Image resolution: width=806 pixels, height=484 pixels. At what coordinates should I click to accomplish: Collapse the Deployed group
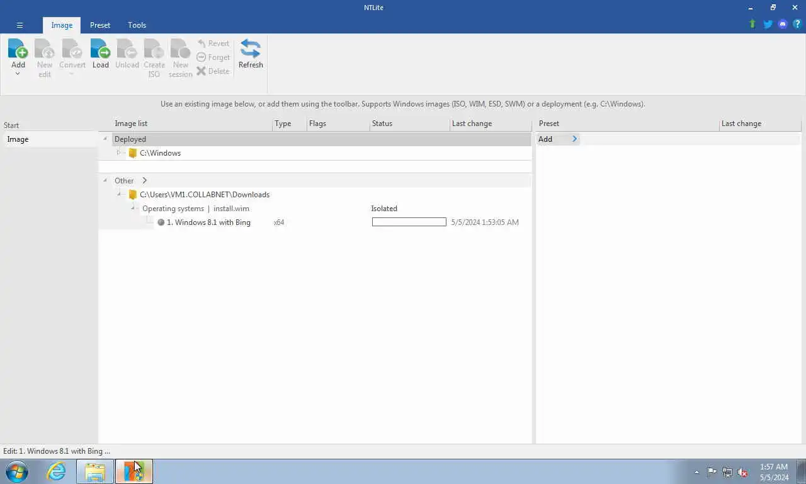coord(105,139)
